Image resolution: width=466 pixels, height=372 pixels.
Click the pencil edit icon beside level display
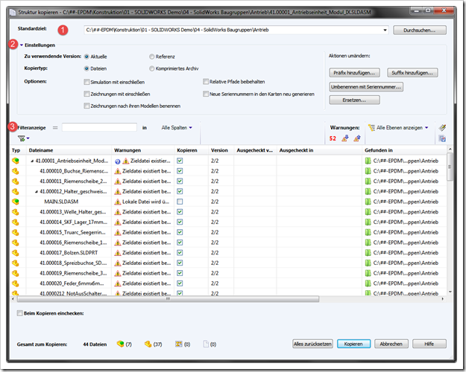click(442, 127)
